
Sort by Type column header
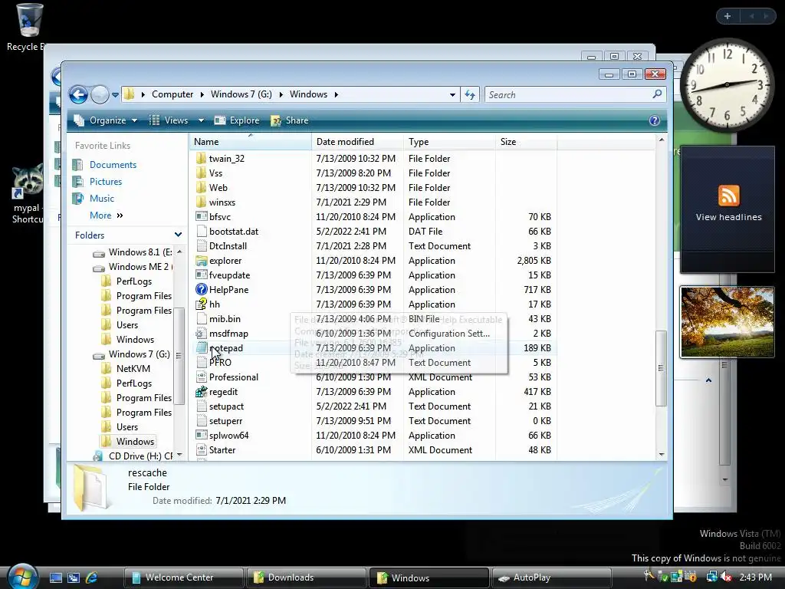449,142
